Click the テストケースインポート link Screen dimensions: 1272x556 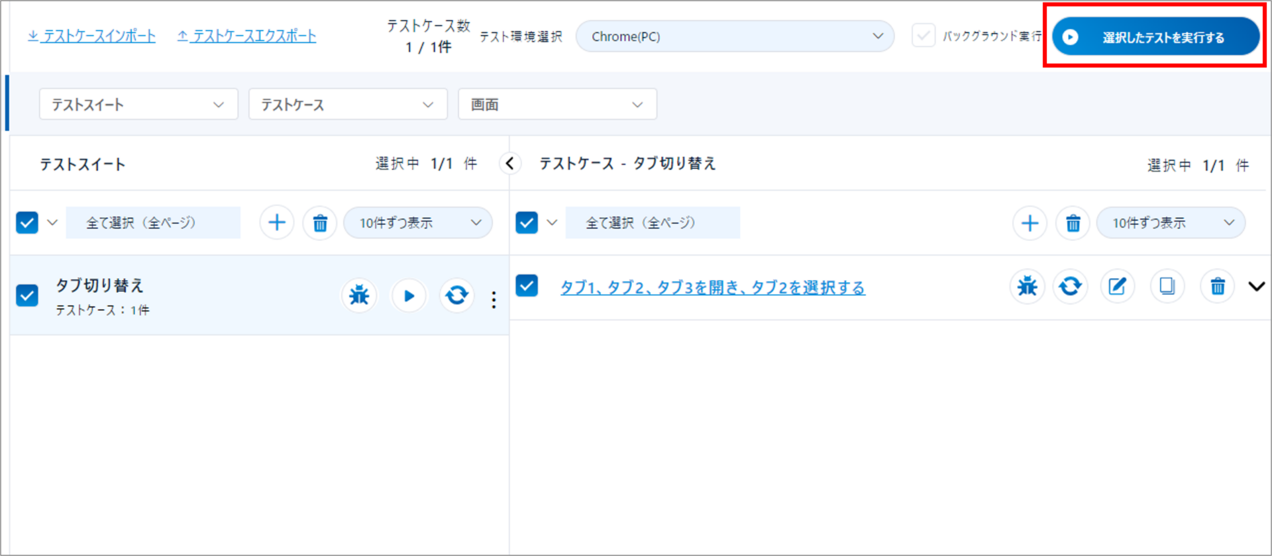tap(92, 36)
